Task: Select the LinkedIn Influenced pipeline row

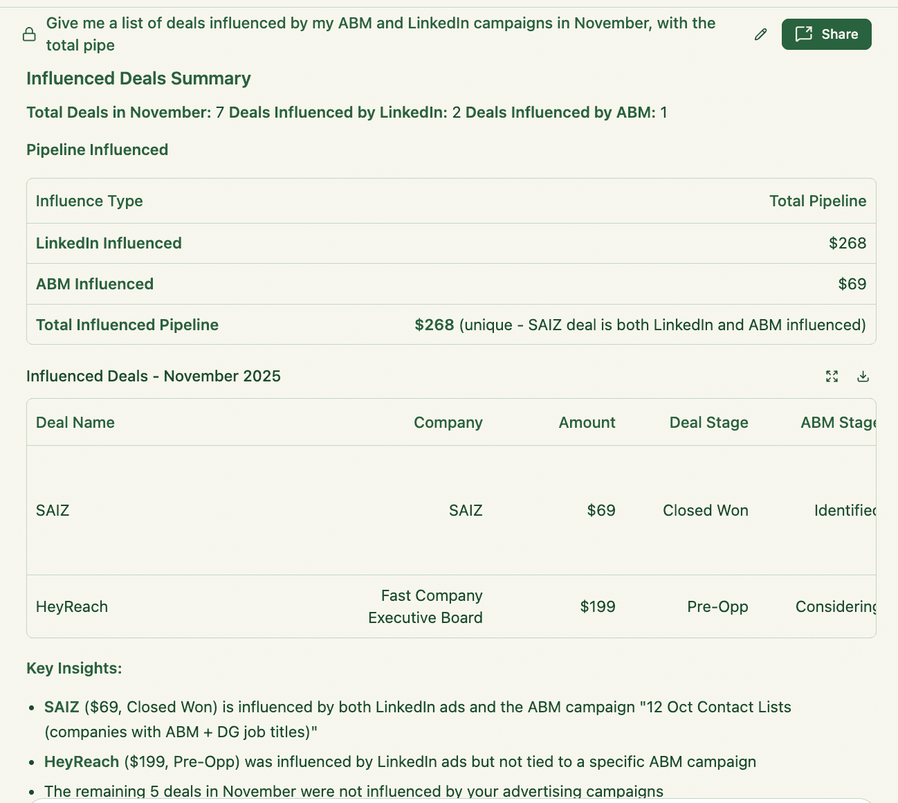Action: [450, 243]
